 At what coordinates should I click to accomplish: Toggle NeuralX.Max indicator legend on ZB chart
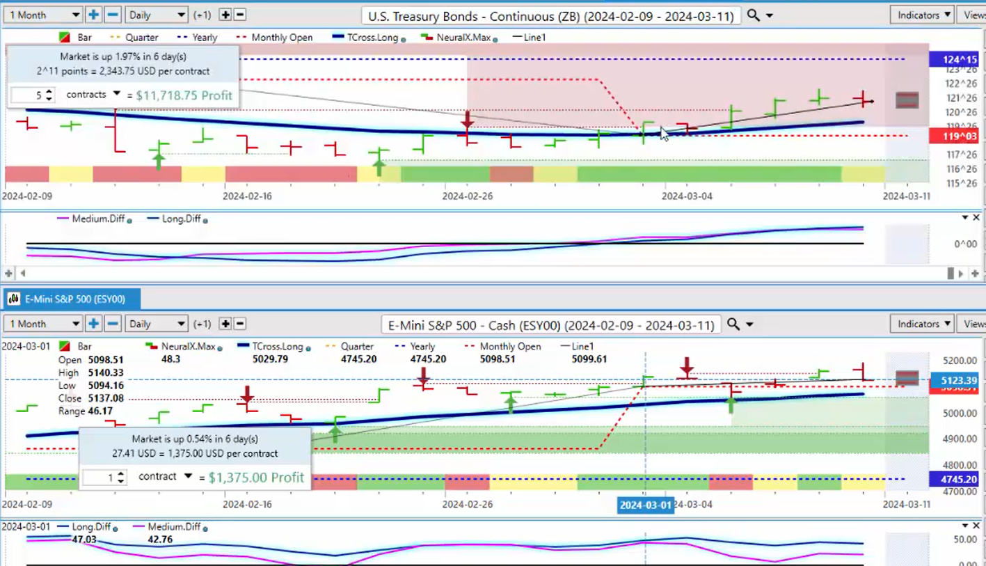(x=459, y=38)
